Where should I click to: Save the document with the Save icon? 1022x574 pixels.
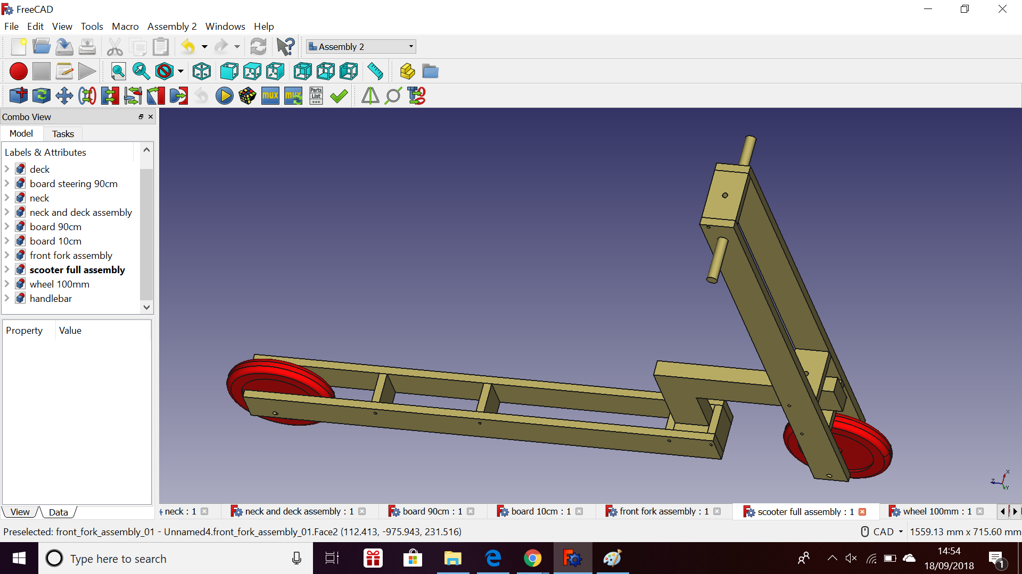pos(64,47)
